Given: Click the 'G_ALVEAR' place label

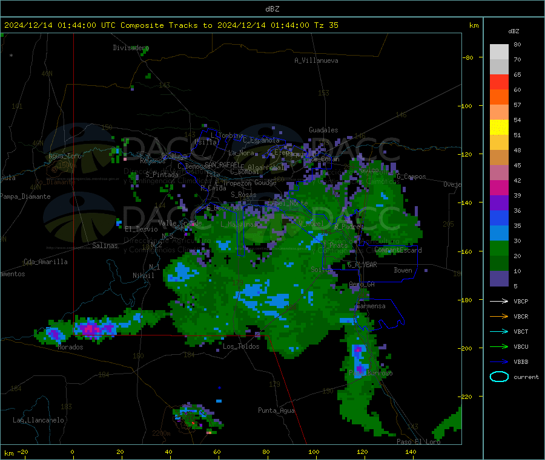Looking at the screenshot, I should [x=362, y=265].
